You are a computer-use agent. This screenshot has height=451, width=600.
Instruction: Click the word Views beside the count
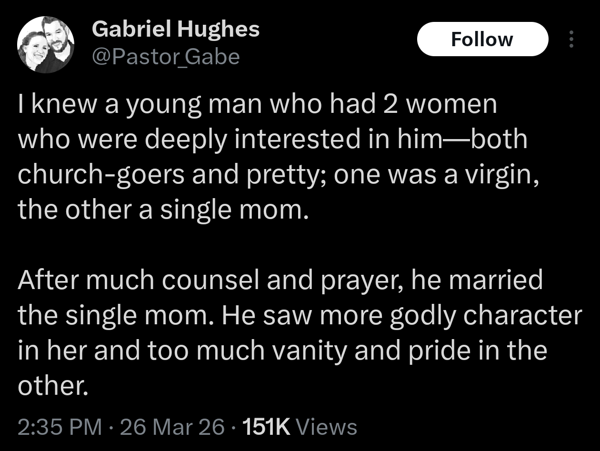click(x=326, y=427)
